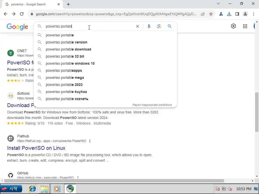The image size is (259, 194).
Task: Open the Chrome profile avatar
Action: 245,14
